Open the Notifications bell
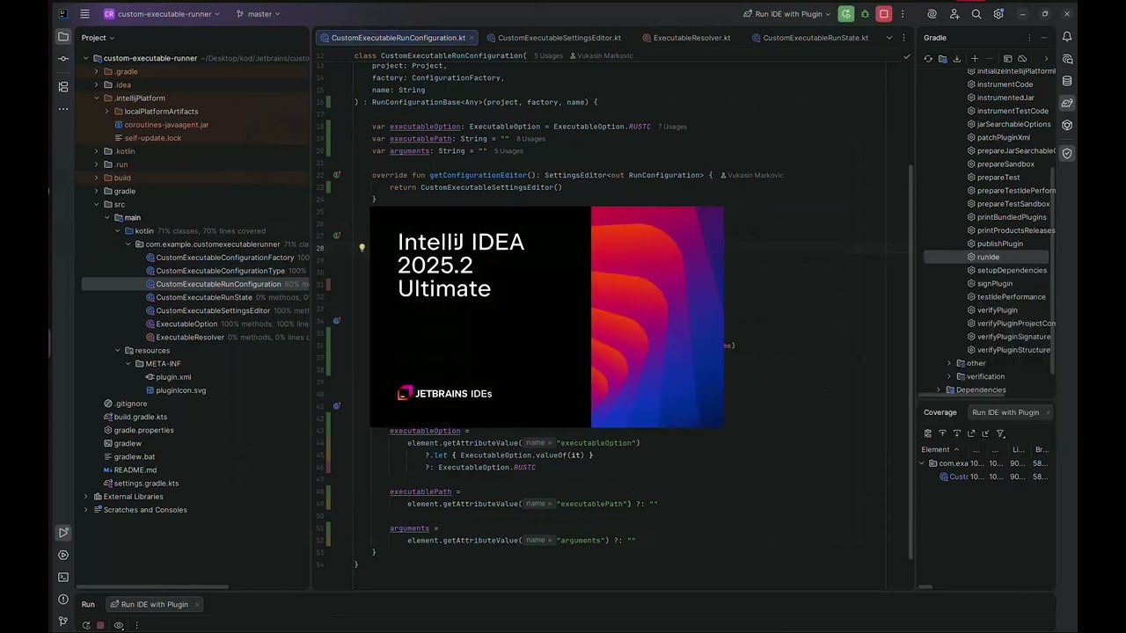Viewport: 1126px width, 633px height. pyautogui.click(x=1067, y=37)
